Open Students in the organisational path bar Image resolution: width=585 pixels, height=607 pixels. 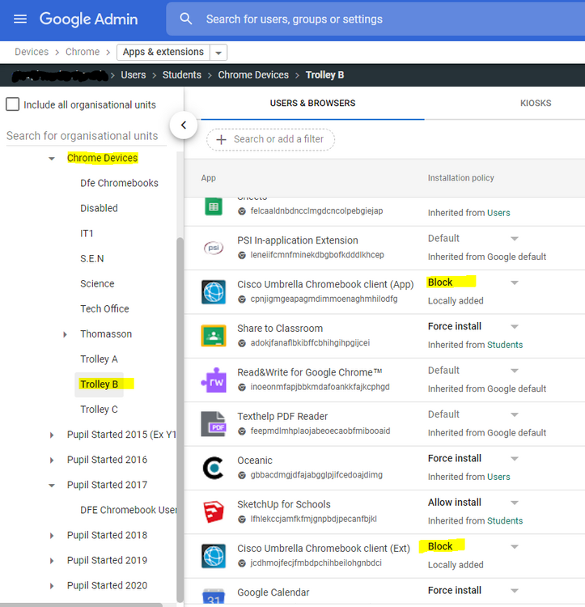[182, 74]
